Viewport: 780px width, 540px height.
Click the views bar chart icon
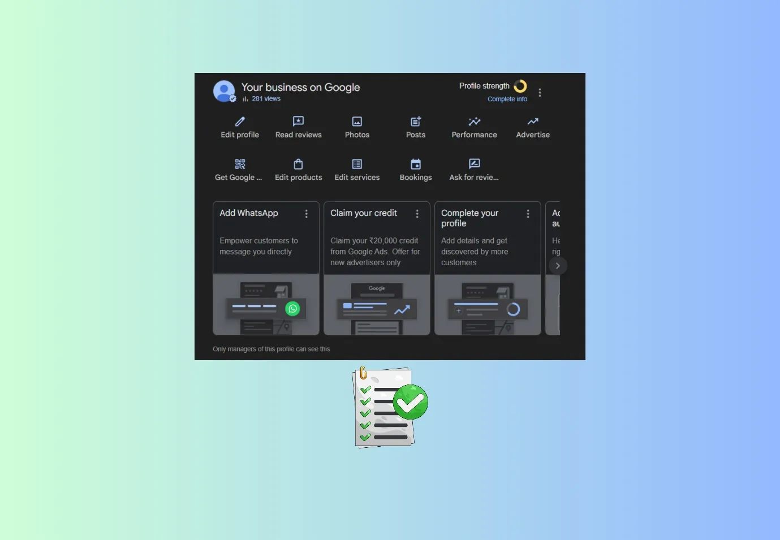[x=245, y=99]
